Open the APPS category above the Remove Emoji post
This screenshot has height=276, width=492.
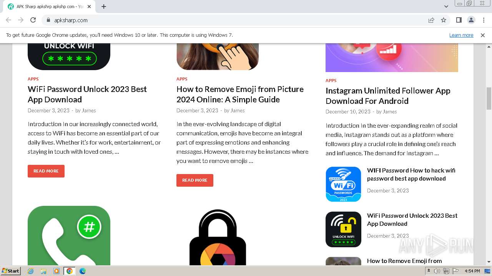tap(182, 79)
